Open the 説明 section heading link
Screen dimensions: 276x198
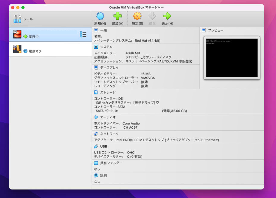(103, 175)
